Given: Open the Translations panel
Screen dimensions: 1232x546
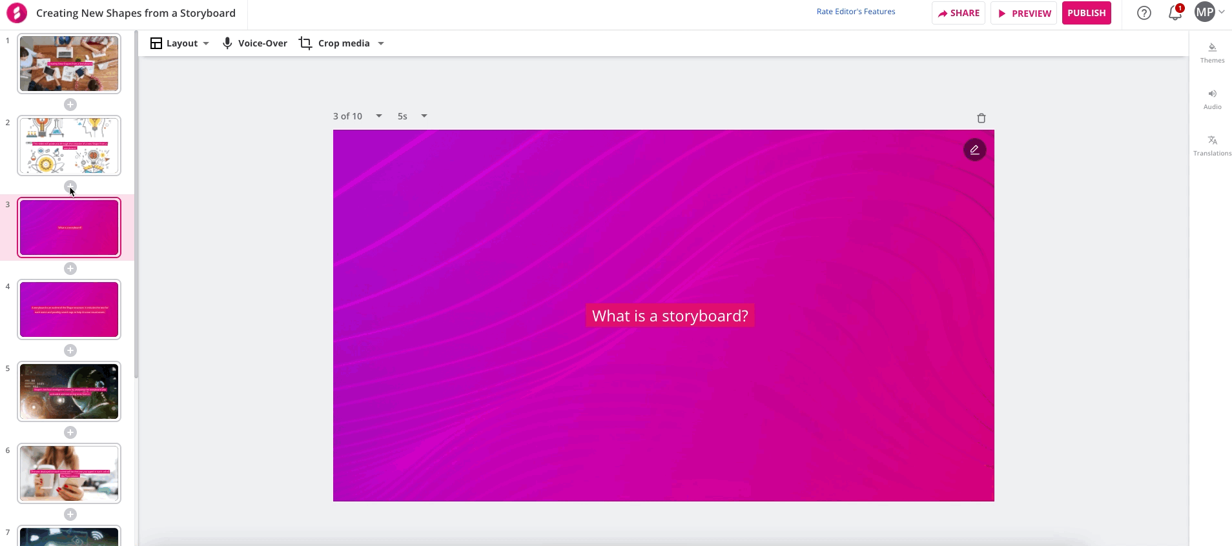Looking at the screenshot, I should click(1212, 146).
